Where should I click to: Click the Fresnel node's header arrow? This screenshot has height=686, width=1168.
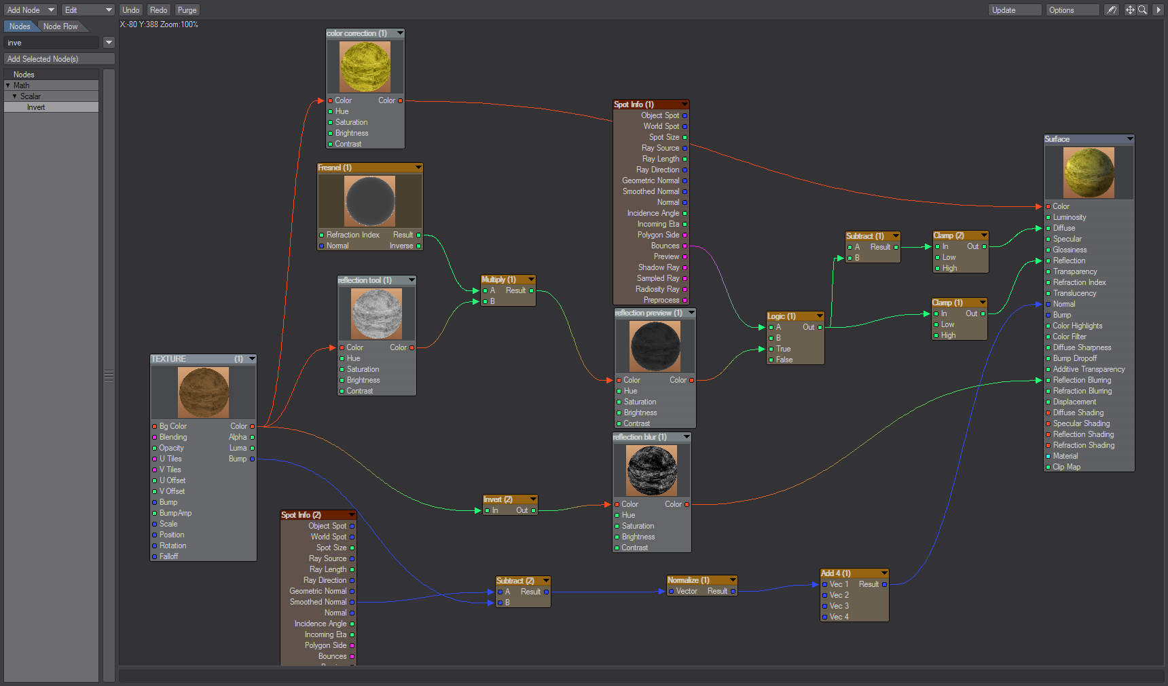pyautogui.click(x=418, y=168)
